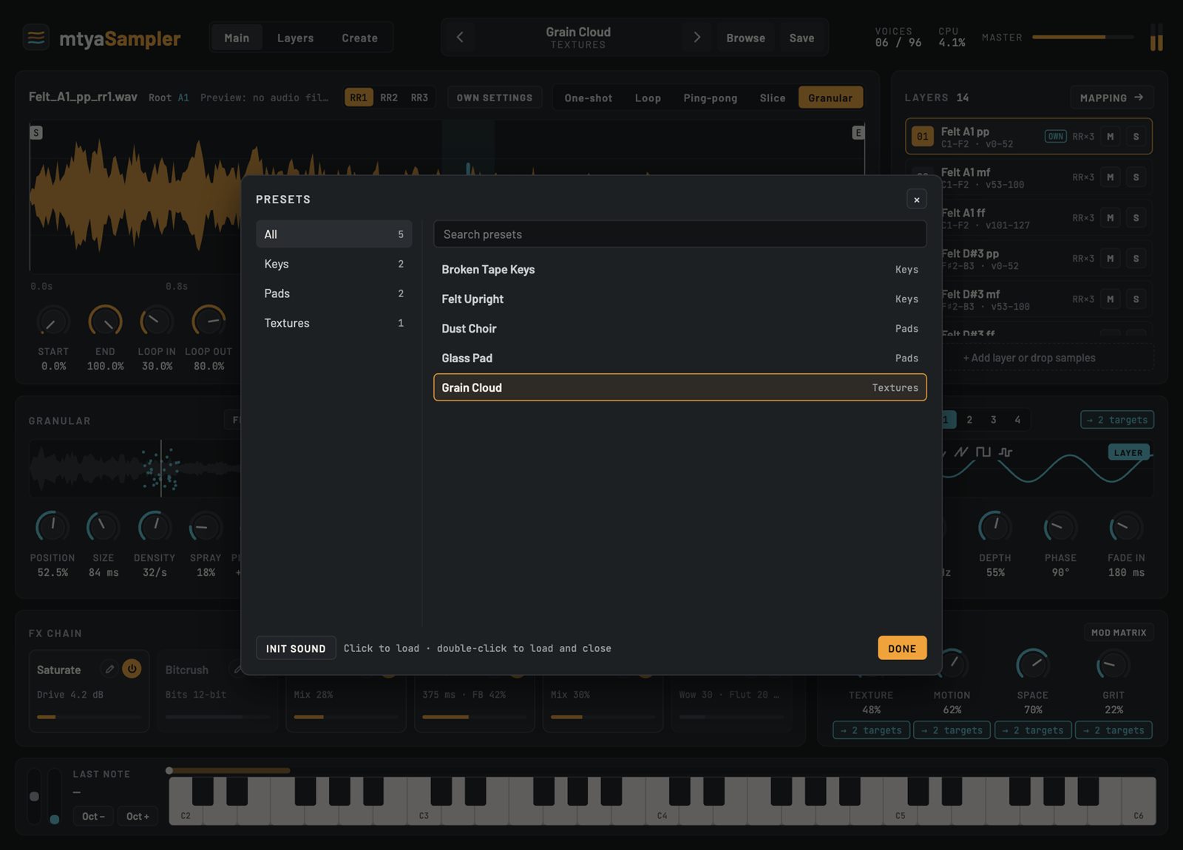This screenshot has width=1183, height=850.
Task: Select round robin RR2
Action: tap(389, 98)
